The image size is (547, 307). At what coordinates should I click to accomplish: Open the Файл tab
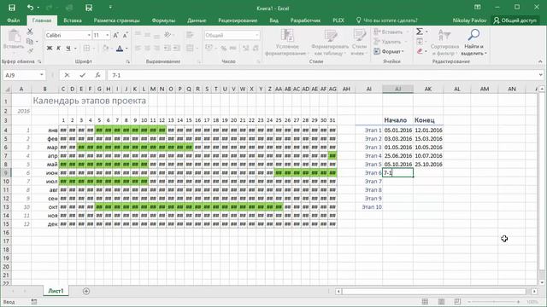(14, 20)
